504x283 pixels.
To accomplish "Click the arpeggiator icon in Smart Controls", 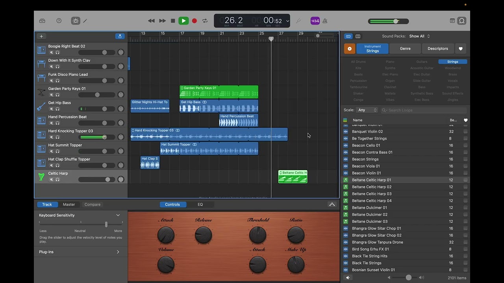I will click(332, 204).
